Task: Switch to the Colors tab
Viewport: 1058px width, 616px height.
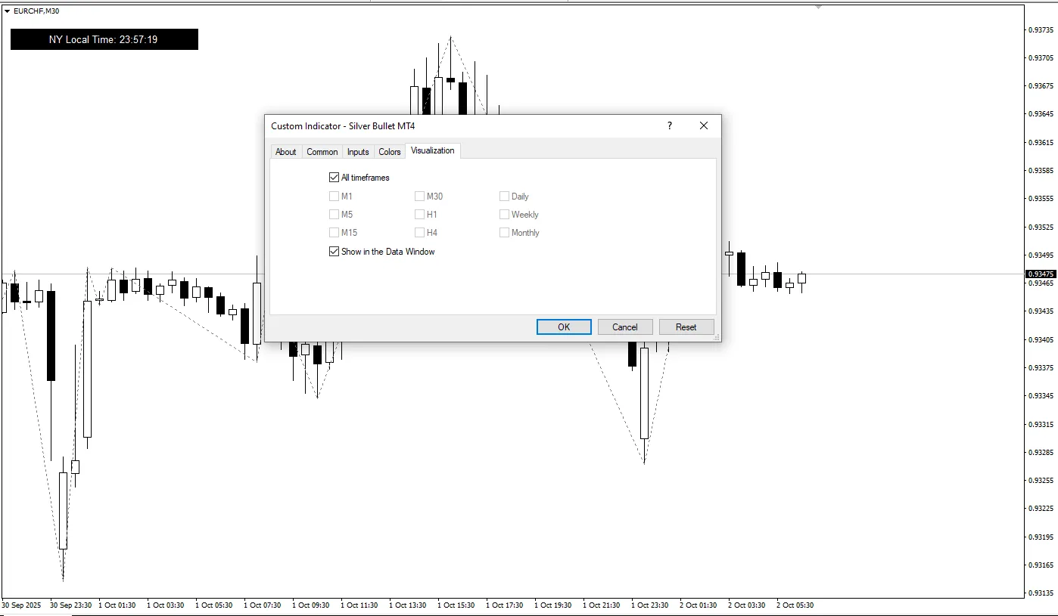Action: (390, 152)
